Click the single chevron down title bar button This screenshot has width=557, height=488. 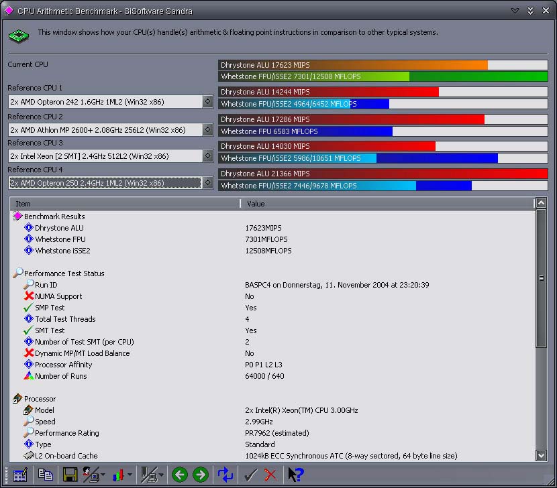pos(515,11)
